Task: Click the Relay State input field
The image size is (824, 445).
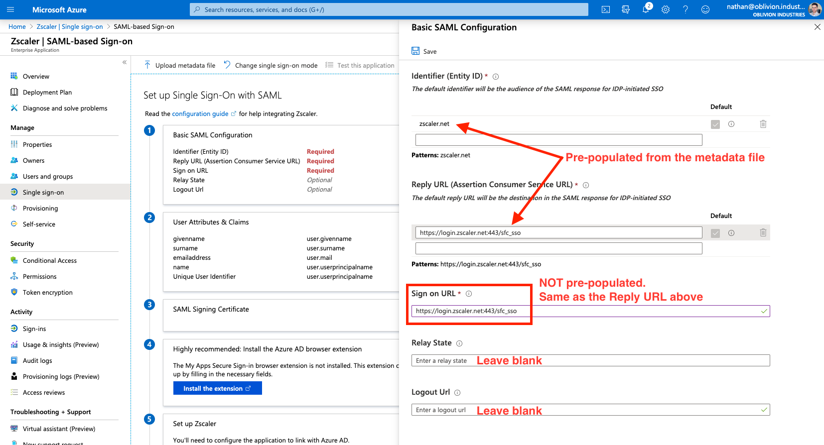Action: [590, 360]
